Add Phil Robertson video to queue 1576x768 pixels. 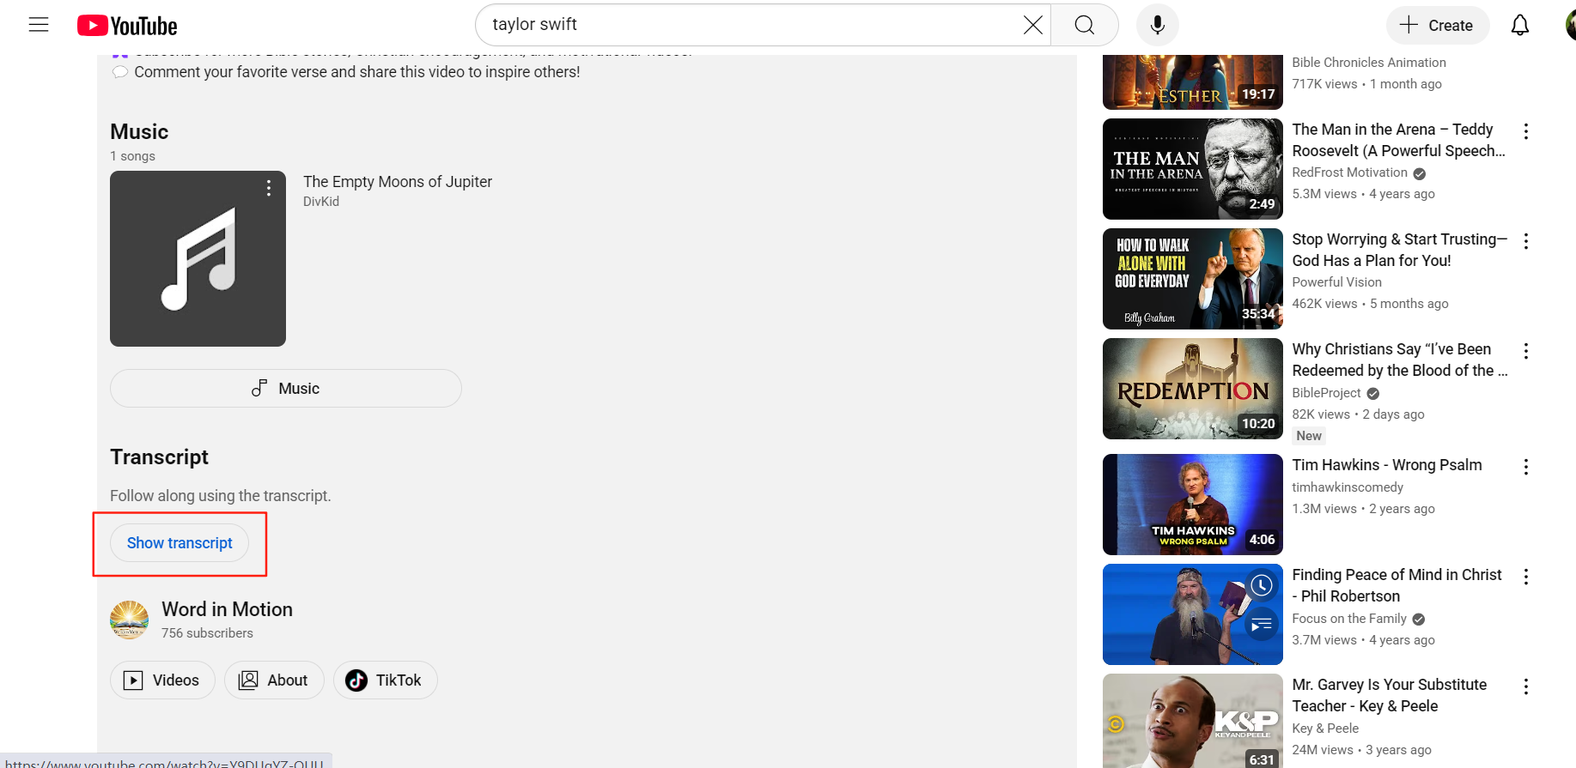(1261, 624)
